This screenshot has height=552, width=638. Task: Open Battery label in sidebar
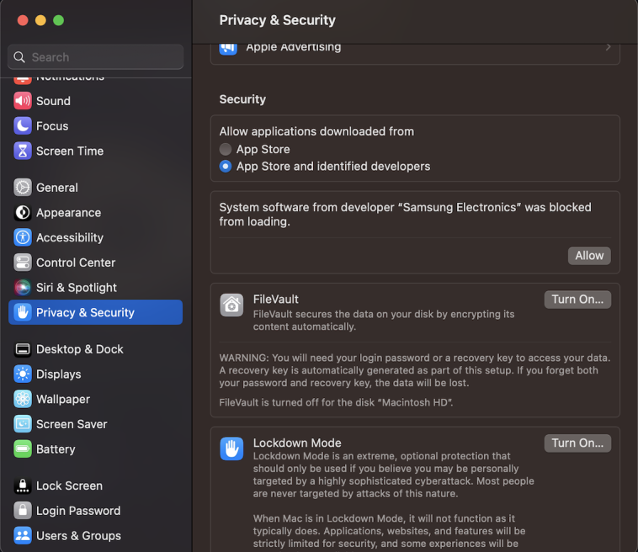(x=56, y=449)
